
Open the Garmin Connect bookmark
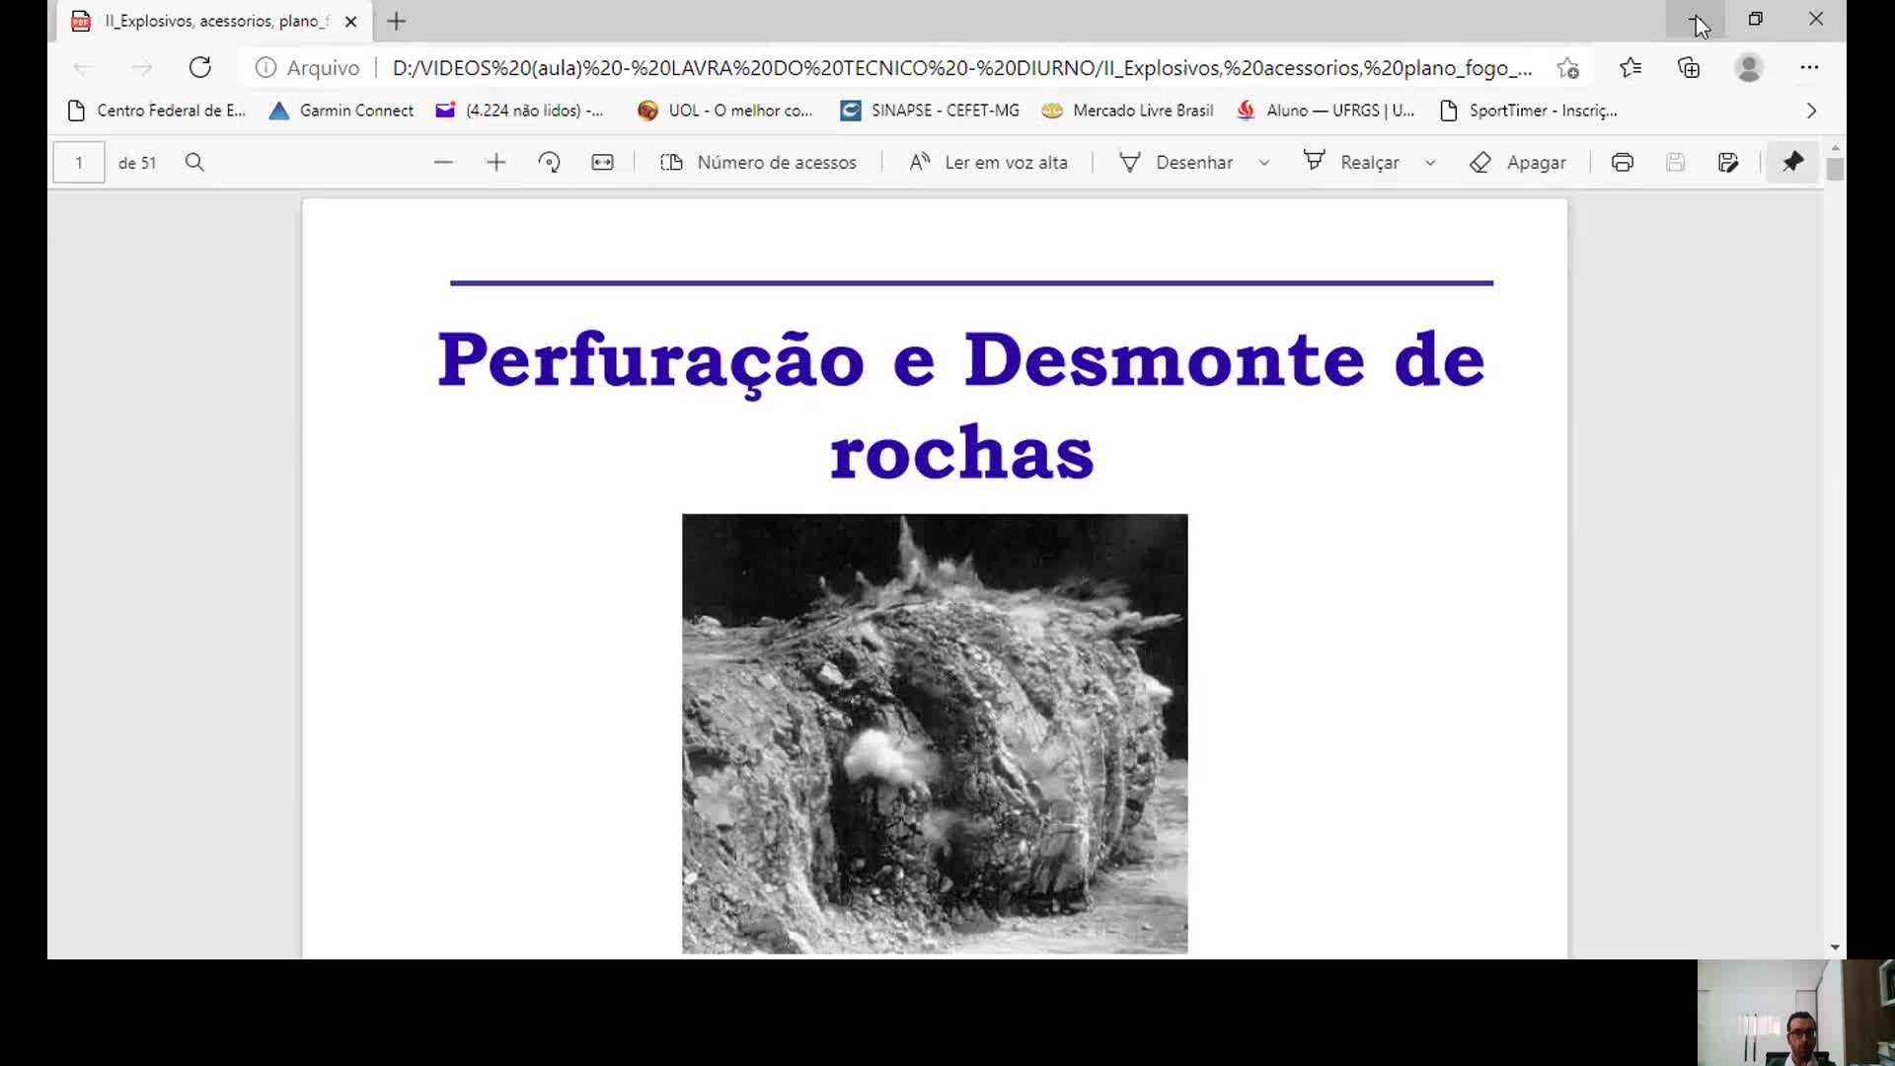(x=341, y=111)
